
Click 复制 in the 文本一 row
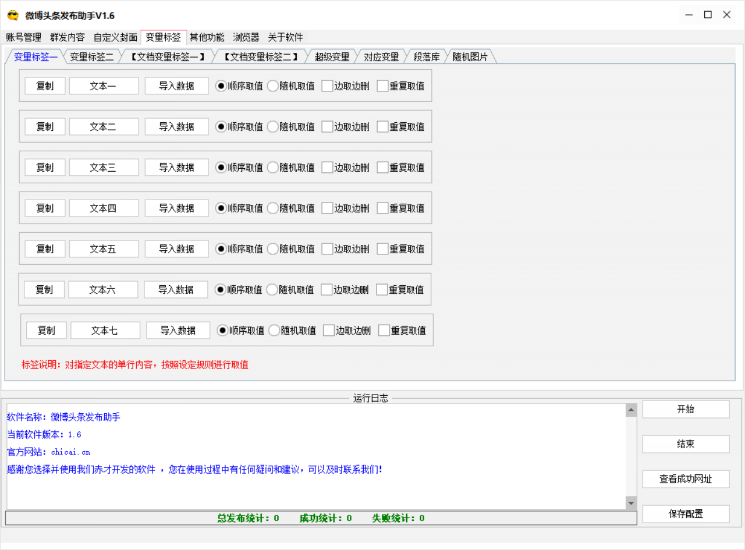(x=45, y=86)
